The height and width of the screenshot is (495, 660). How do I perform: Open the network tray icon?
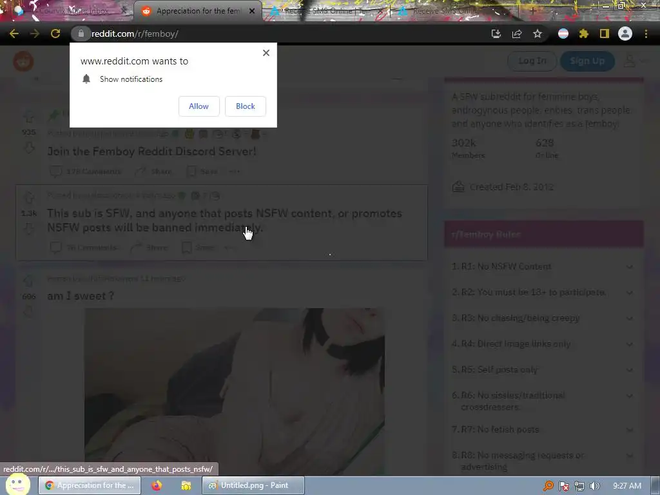click(x=579, y=486)
